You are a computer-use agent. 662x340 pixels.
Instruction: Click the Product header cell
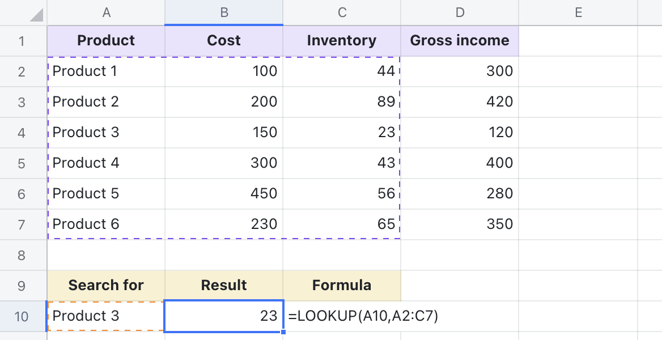click(106, 40)
